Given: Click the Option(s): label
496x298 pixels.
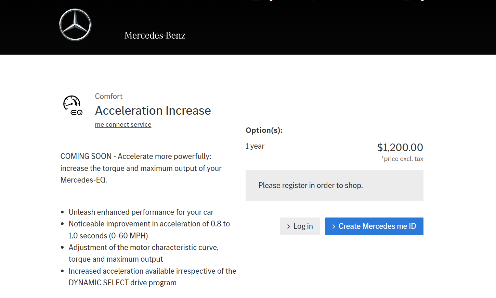Looking at the screenshot, I should pyautogui.click(x=264, y=130).
